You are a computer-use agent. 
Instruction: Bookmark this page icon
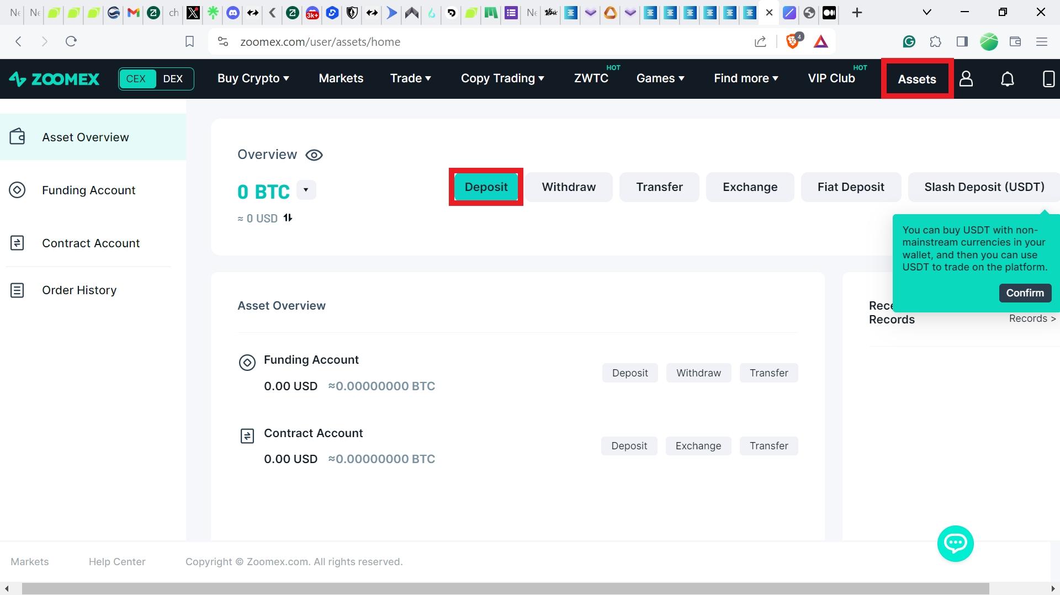point(189,41)
